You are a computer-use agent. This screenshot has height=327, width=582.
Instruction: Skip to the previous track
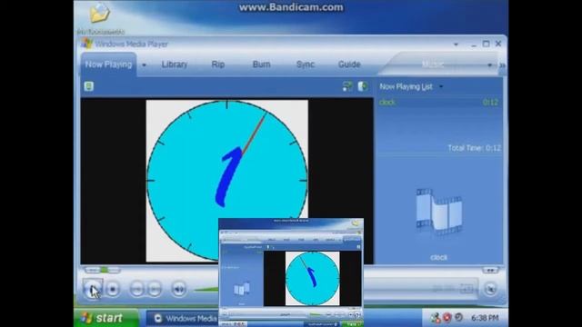point(137,289)
